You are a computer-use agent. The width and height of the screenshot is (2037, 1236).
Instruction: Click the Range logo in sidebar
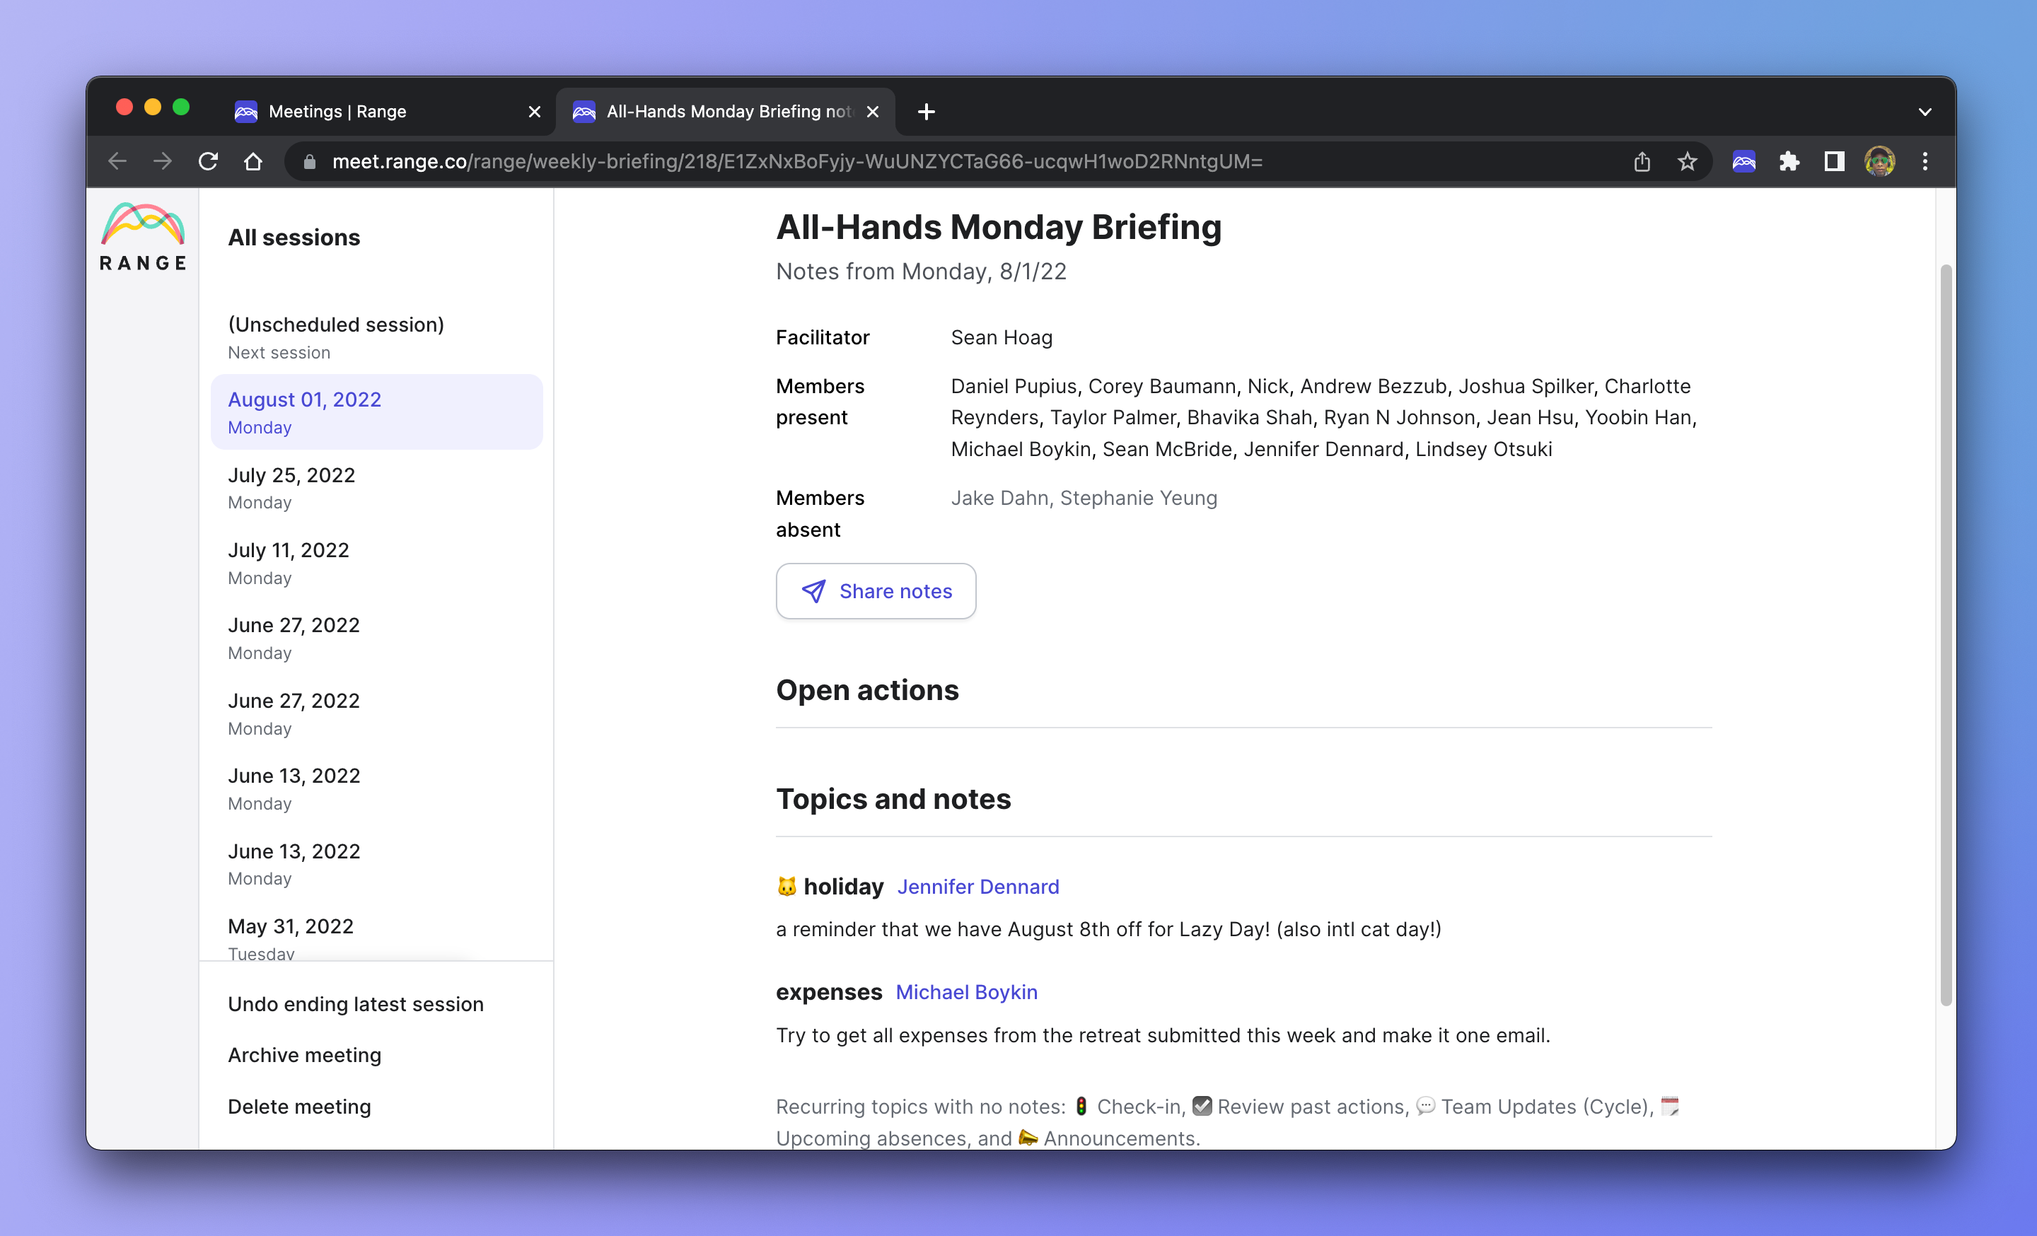point(143,237)
